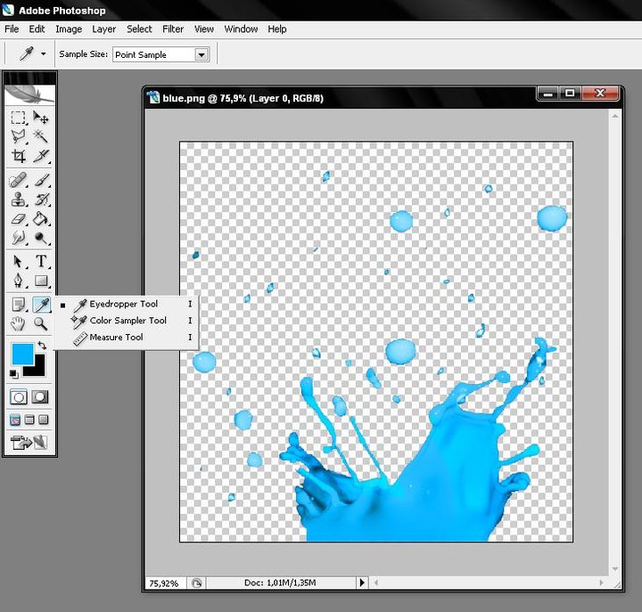Close the blue.png document window
642x612 pixels.
tap(600, 94)
